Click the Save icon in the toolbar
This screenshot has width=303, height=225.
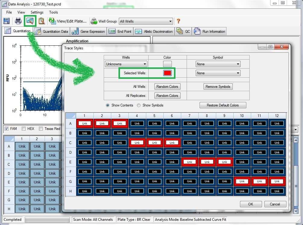click(6, 21)
